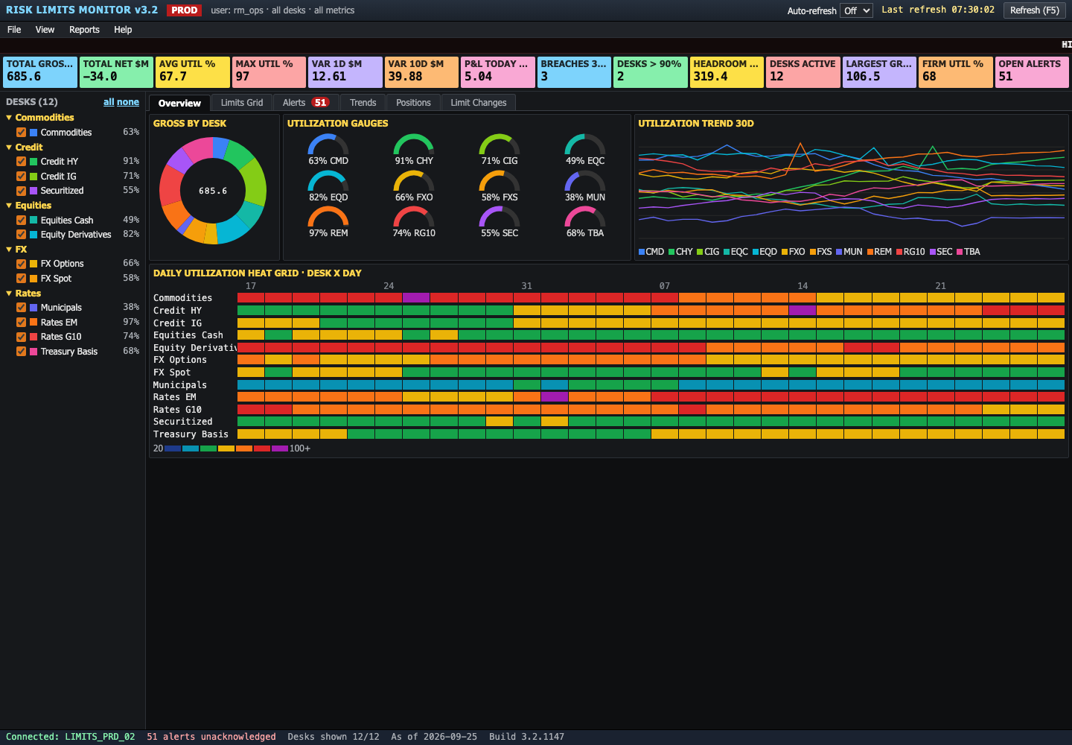Image resolution: width=1072 pixels, height=745 pixels.
Task: Select the 68% TBA gauge
Action: click(585, 221)
